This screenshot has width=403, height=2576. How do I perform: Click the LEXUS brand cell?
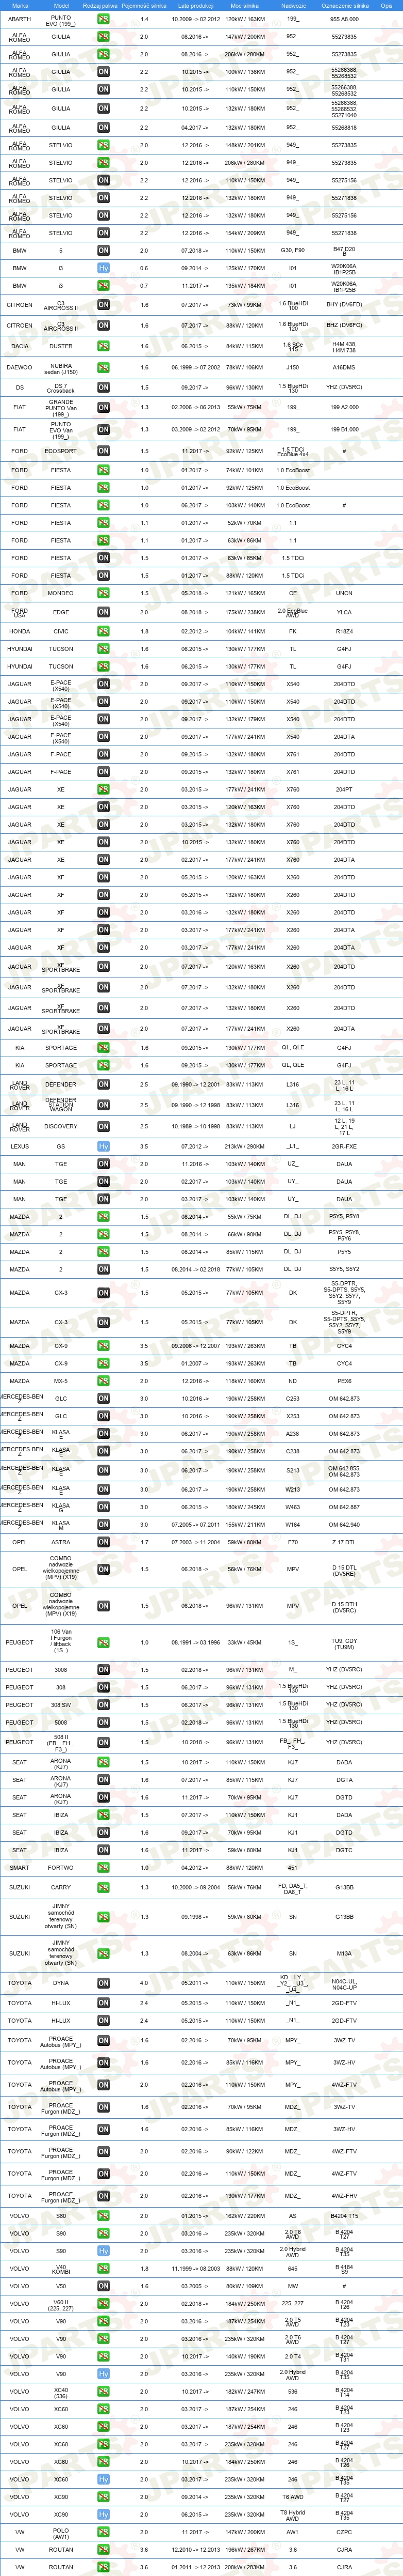(20, 1146)
